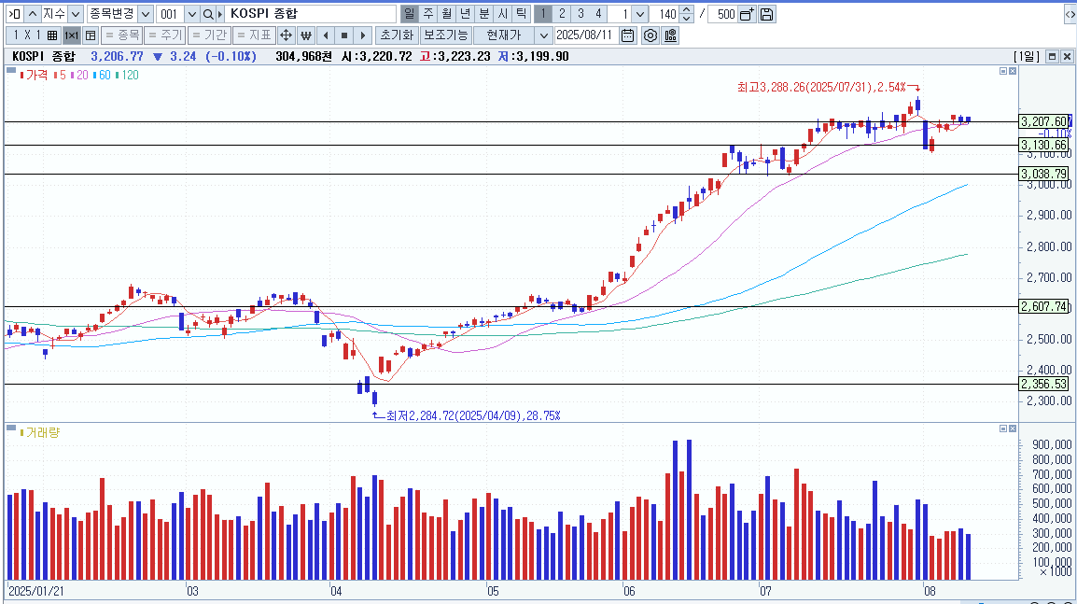Screen dimensions: 1077x604
Task: Click the 현재가 current price button
Action: point(504,35)
